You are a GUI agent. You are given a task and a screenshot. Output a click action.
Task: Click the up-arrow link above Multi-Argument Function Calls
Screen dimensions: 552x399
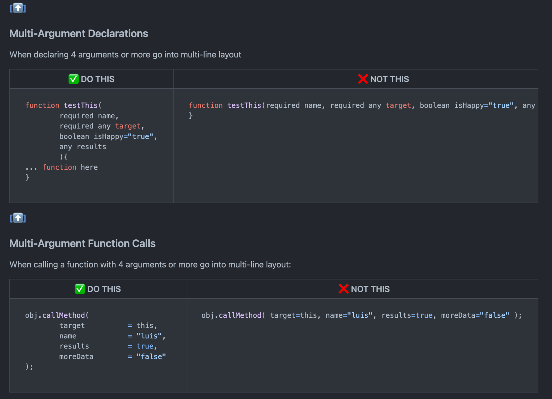pos(18,218)
